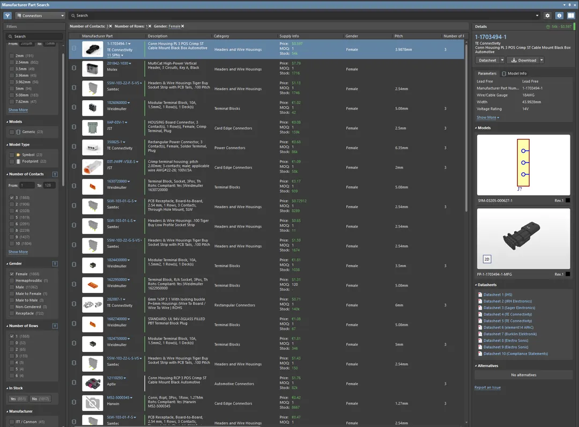579x427 pixels.
Task: Show more pitch filter values
Action: click(18, 110)
